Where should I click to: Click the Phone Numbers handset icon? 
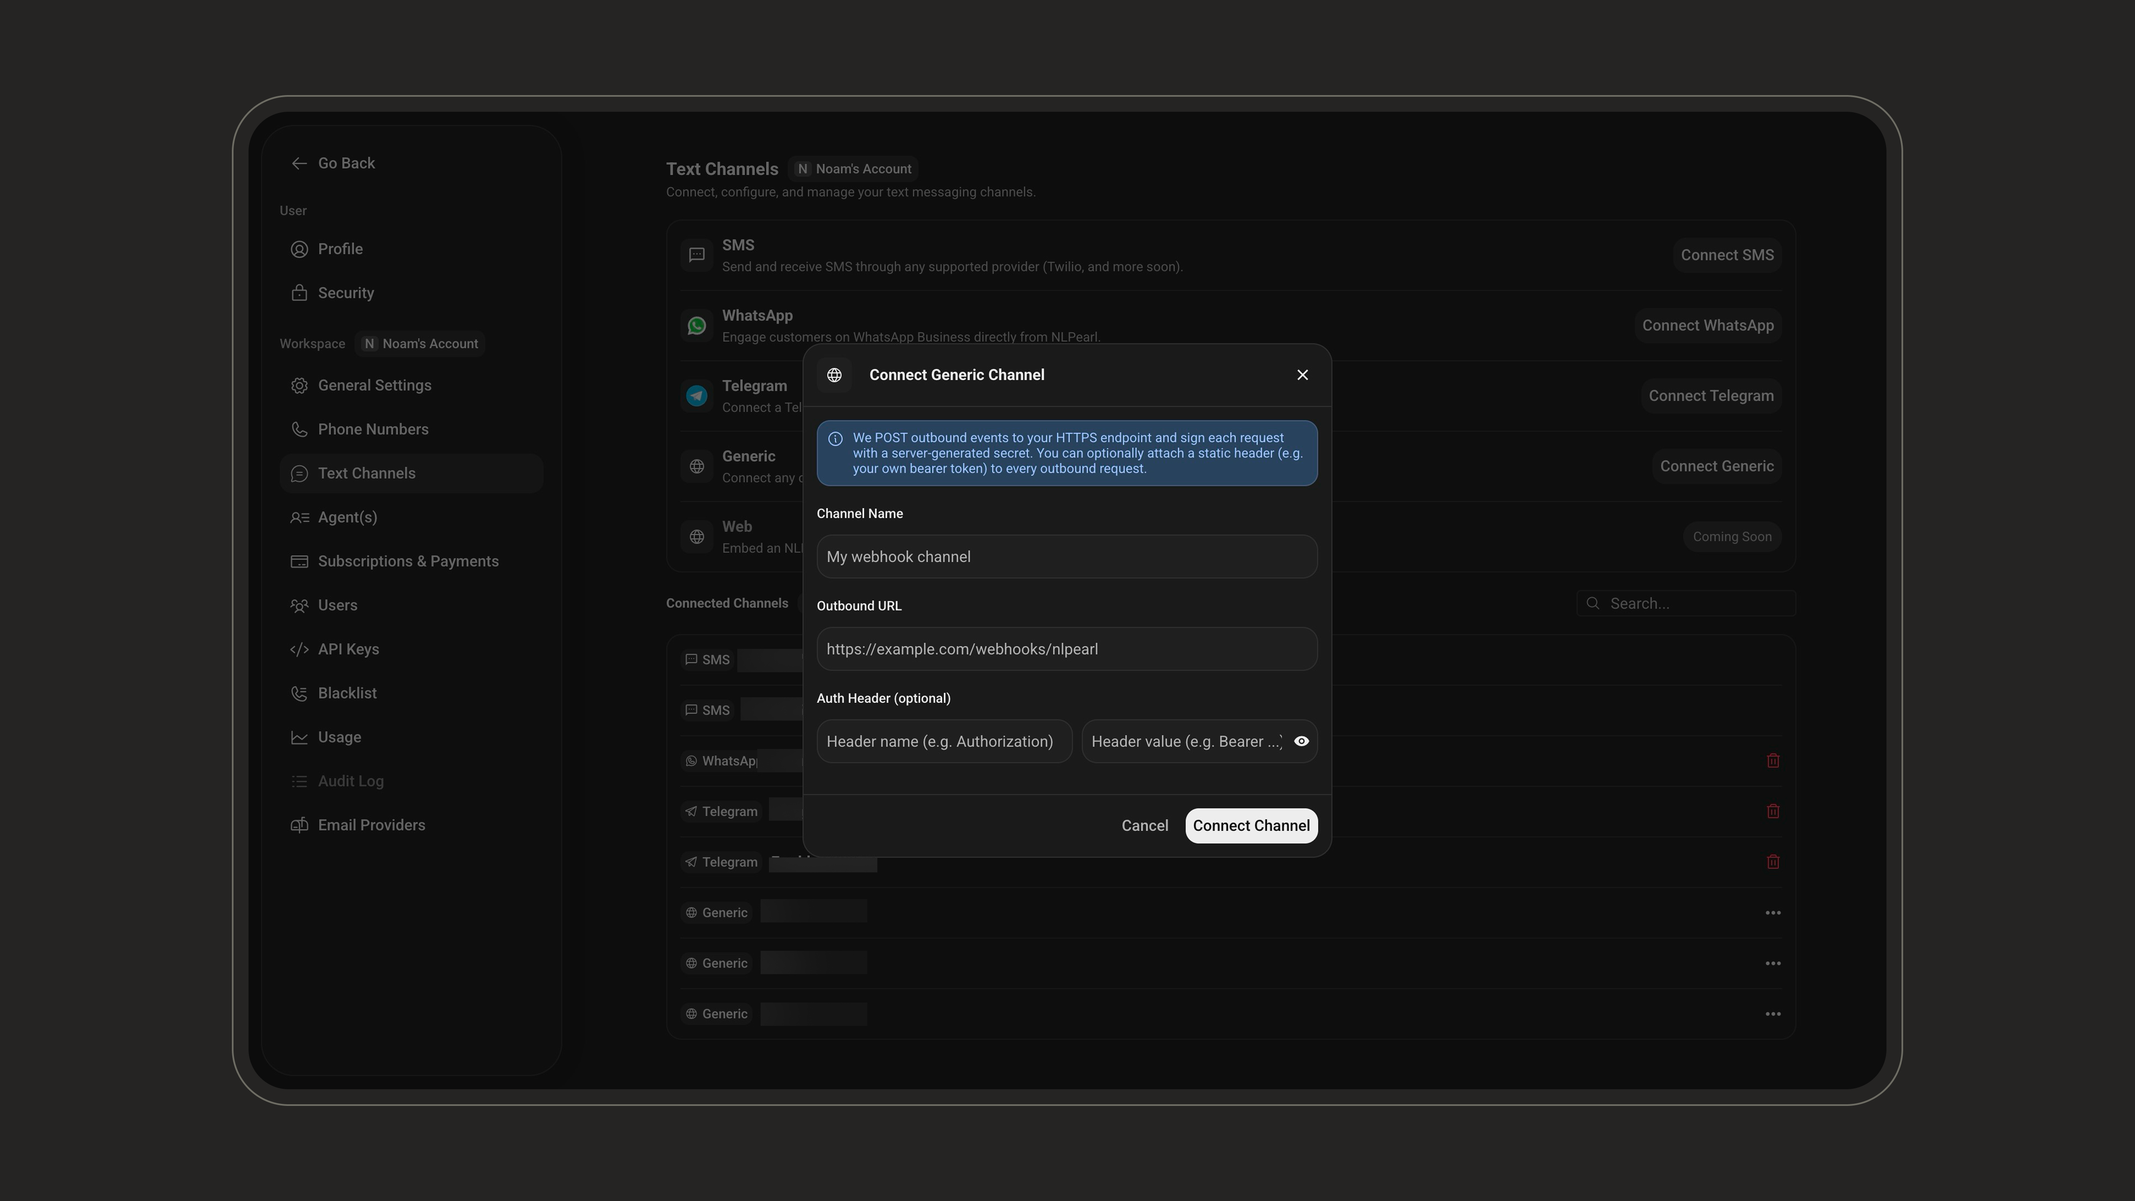pyautogui.click(x=299, y=430)
